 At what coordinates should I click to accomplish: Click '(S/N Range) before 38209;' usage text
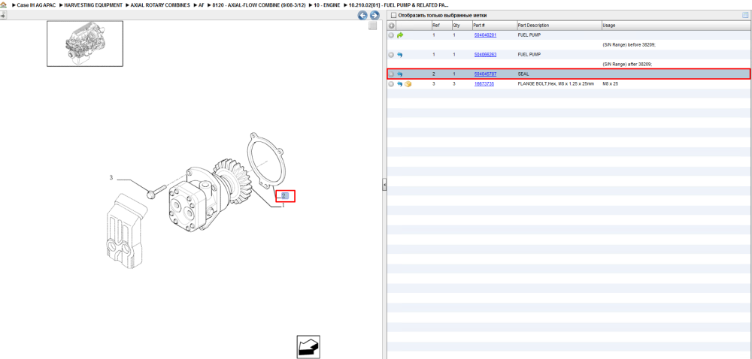(629, 45)
